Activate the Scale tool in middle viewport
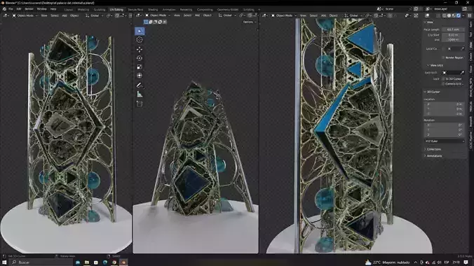This screenshot has width=474, height=266. point(140,66)
